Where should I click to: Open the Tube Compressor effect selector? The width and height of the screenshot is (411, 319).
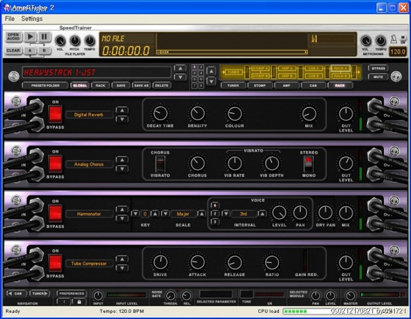(89, 264)
